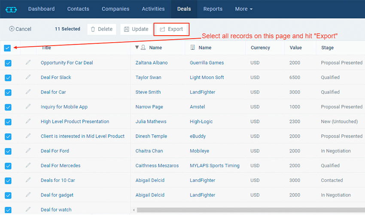Click value 6500 in Deal For Slack row

(295, 77)
